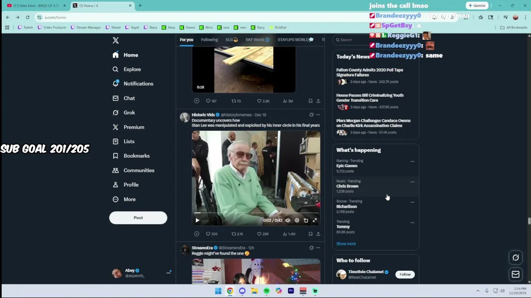Open the Twitch bookmark in bookmarks bar
Viewport: 531px width, 298px height.
(x=25, y=27)
